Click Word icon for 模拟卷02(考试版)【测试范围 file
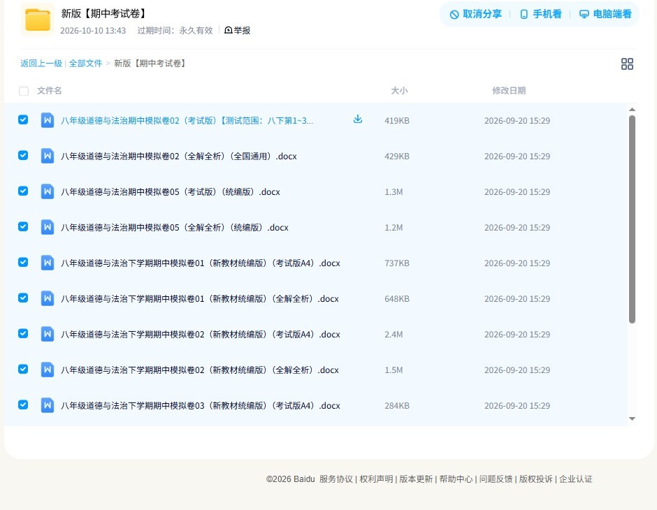657x510 pixels. coord(48,120)
